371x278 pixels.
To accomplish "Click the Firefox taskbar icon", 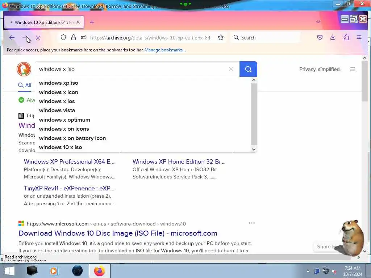I will point(100,271).
